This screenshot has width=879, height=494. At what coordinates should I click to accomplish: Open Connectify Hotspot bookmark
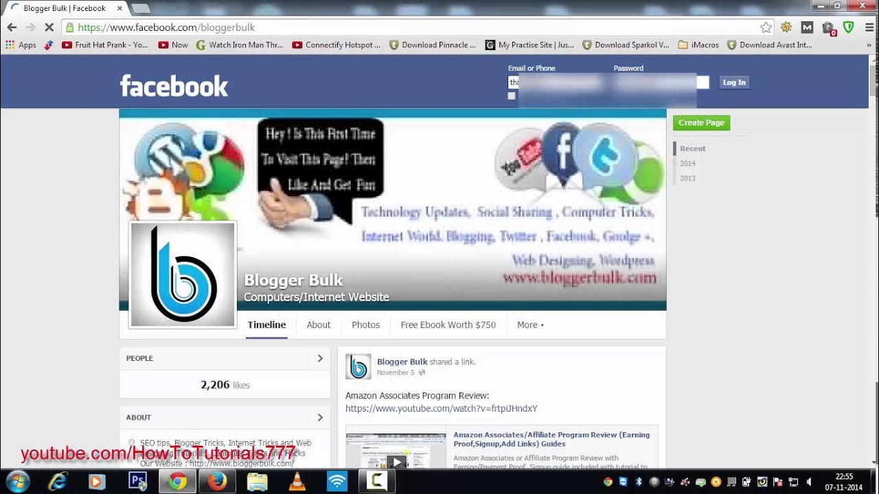(x=336, y=45)
